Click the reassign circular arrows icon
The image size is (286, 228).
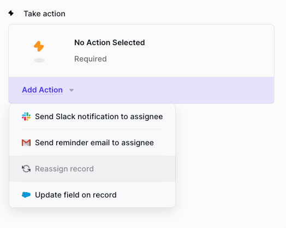26,169
